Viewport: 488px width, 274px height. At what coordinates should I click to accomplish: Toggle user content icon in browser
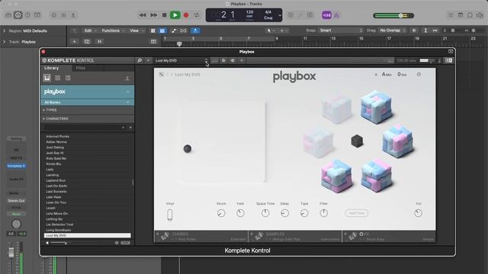click(x=127, y=78)
